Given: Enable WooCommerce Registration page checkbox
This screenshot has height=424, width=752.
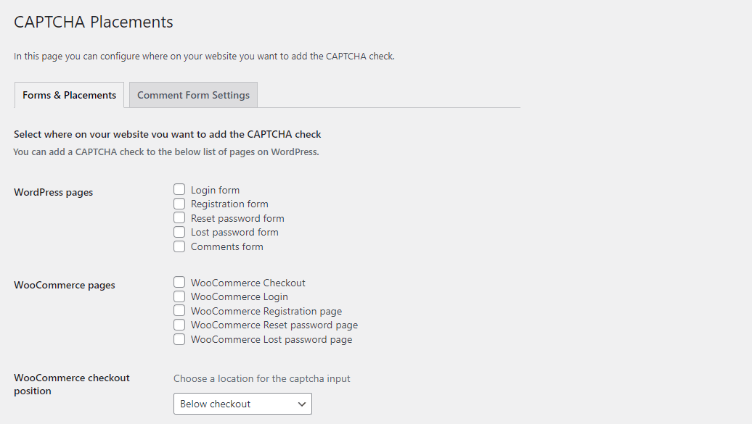Looking at the screenshot, I should point(179,310).
